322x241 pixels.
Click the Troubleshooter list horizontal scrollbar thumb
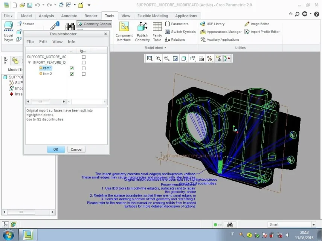click(40, 102)
